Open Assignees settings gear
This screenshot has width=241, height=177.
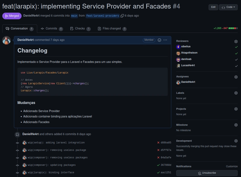236,77
